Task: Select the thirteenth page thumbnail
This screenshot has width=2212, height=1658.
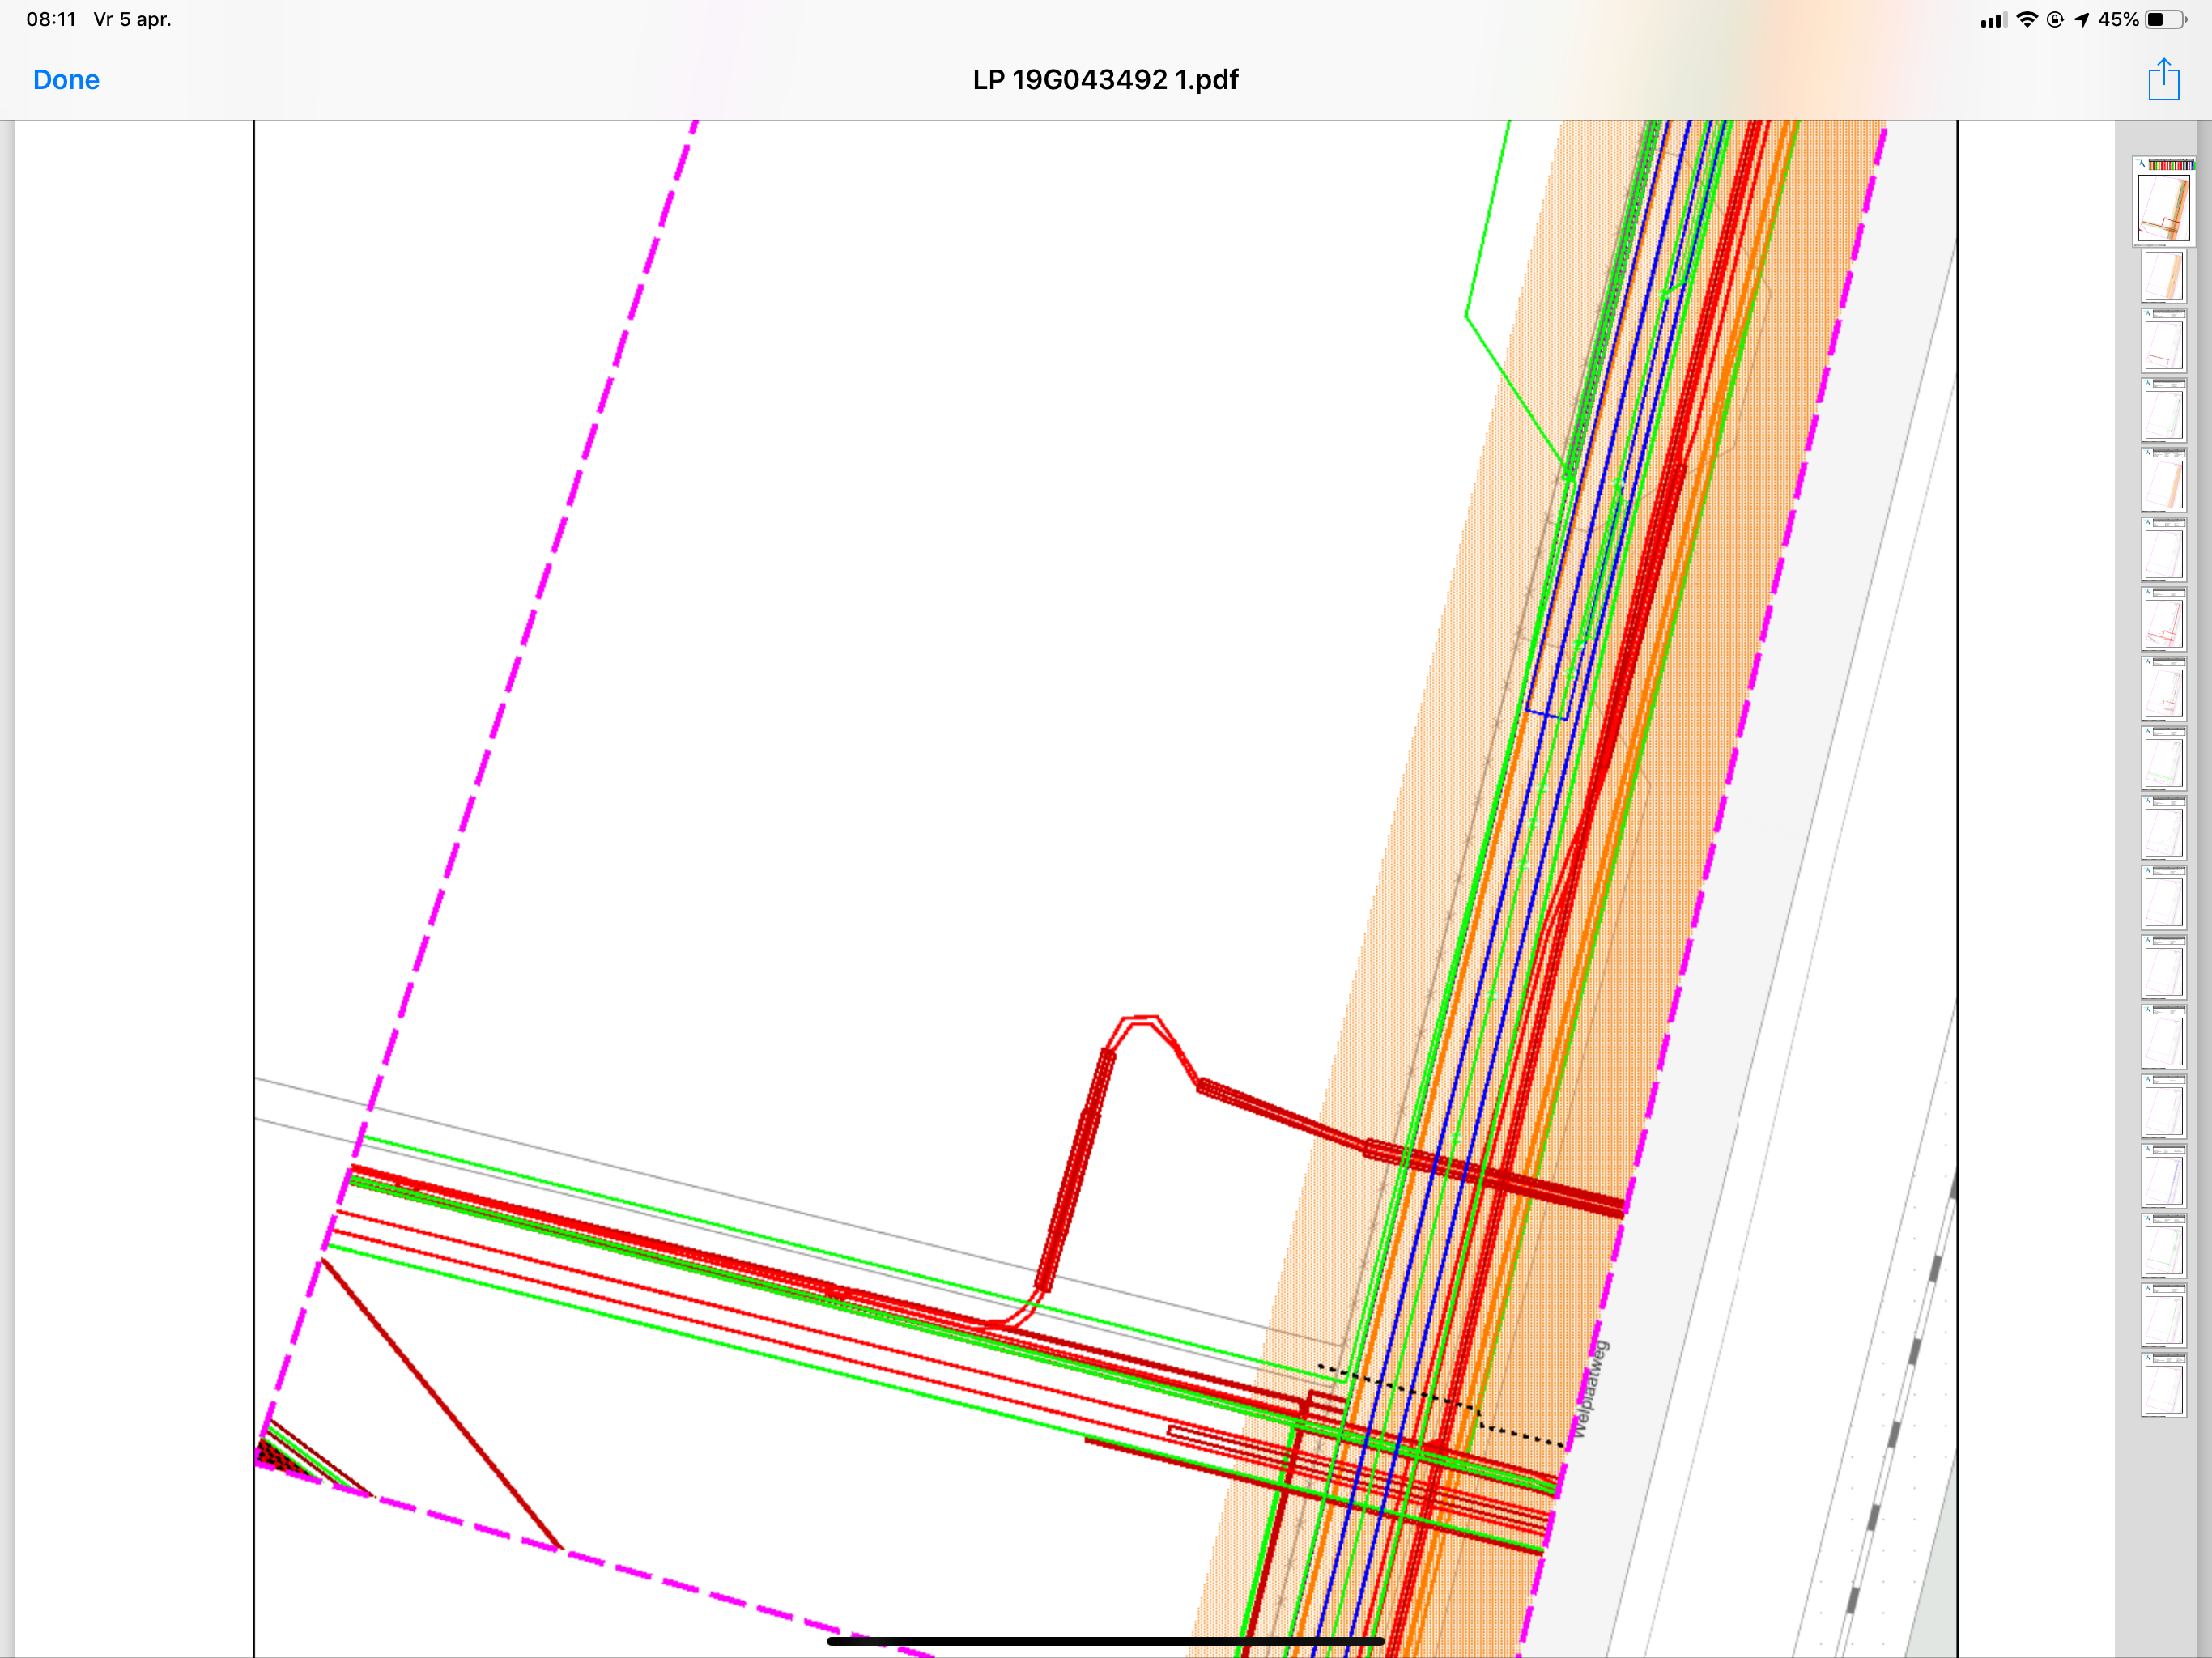Action: tap(2164, 1038)
